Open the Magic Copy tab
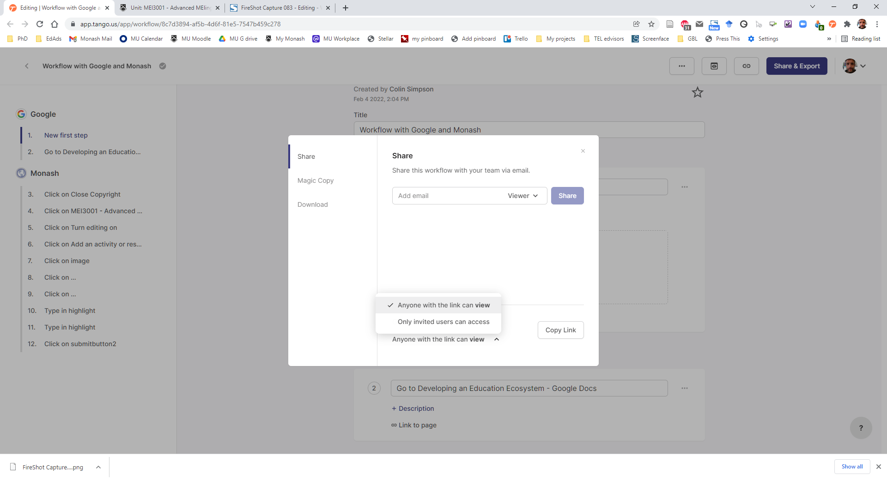 pyautogui.click(x=316, y=180)
